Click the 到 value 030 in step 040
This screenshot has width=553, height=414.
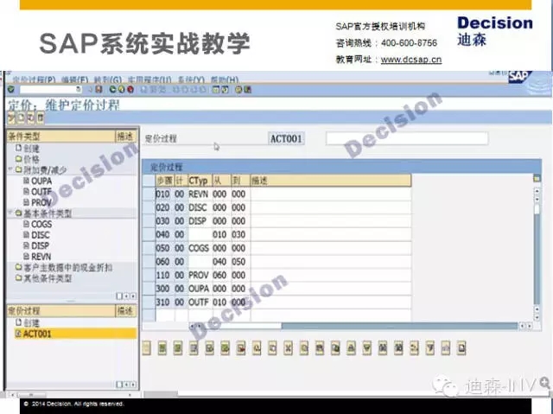pos(240,234)
